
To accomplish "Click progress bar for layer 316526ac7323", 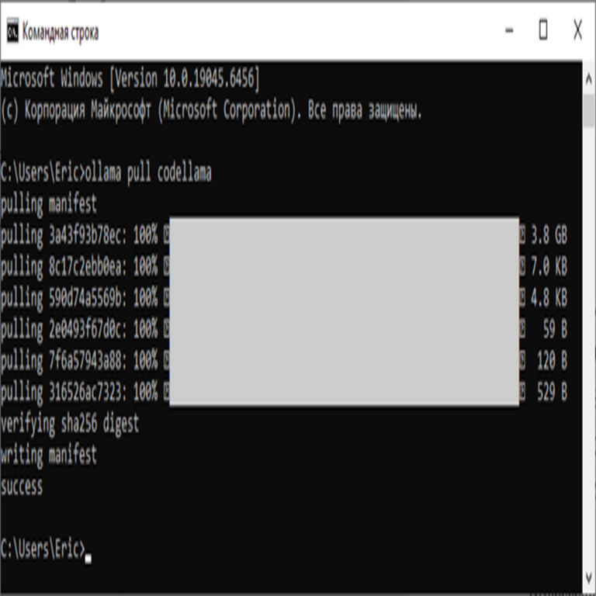I will pyautogui.click(x=343, y=392).
